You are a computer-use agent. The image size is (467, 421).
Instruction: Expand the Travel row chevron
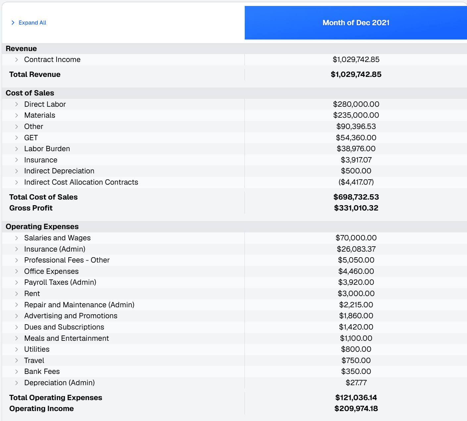17,360
